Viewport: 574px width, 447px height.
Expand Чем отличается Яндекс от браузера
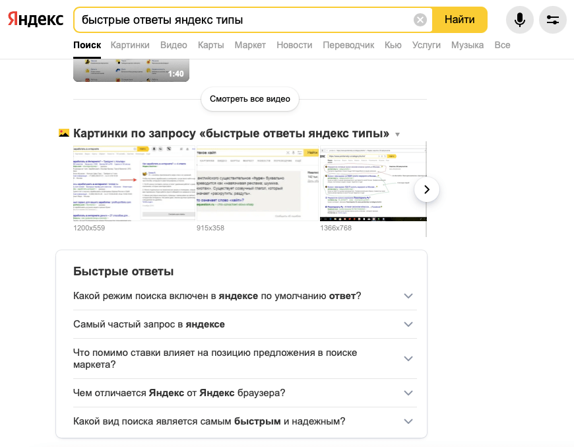(x=245, y=393)
